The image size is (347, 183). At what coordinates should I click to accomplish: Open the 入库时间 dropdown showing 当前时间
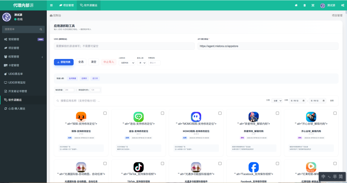[x=127, y=63]
